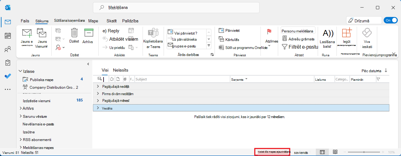Select the grupas e-pastu quick step
This screenshot has height=156, width=401.
(x=182, y=46)
